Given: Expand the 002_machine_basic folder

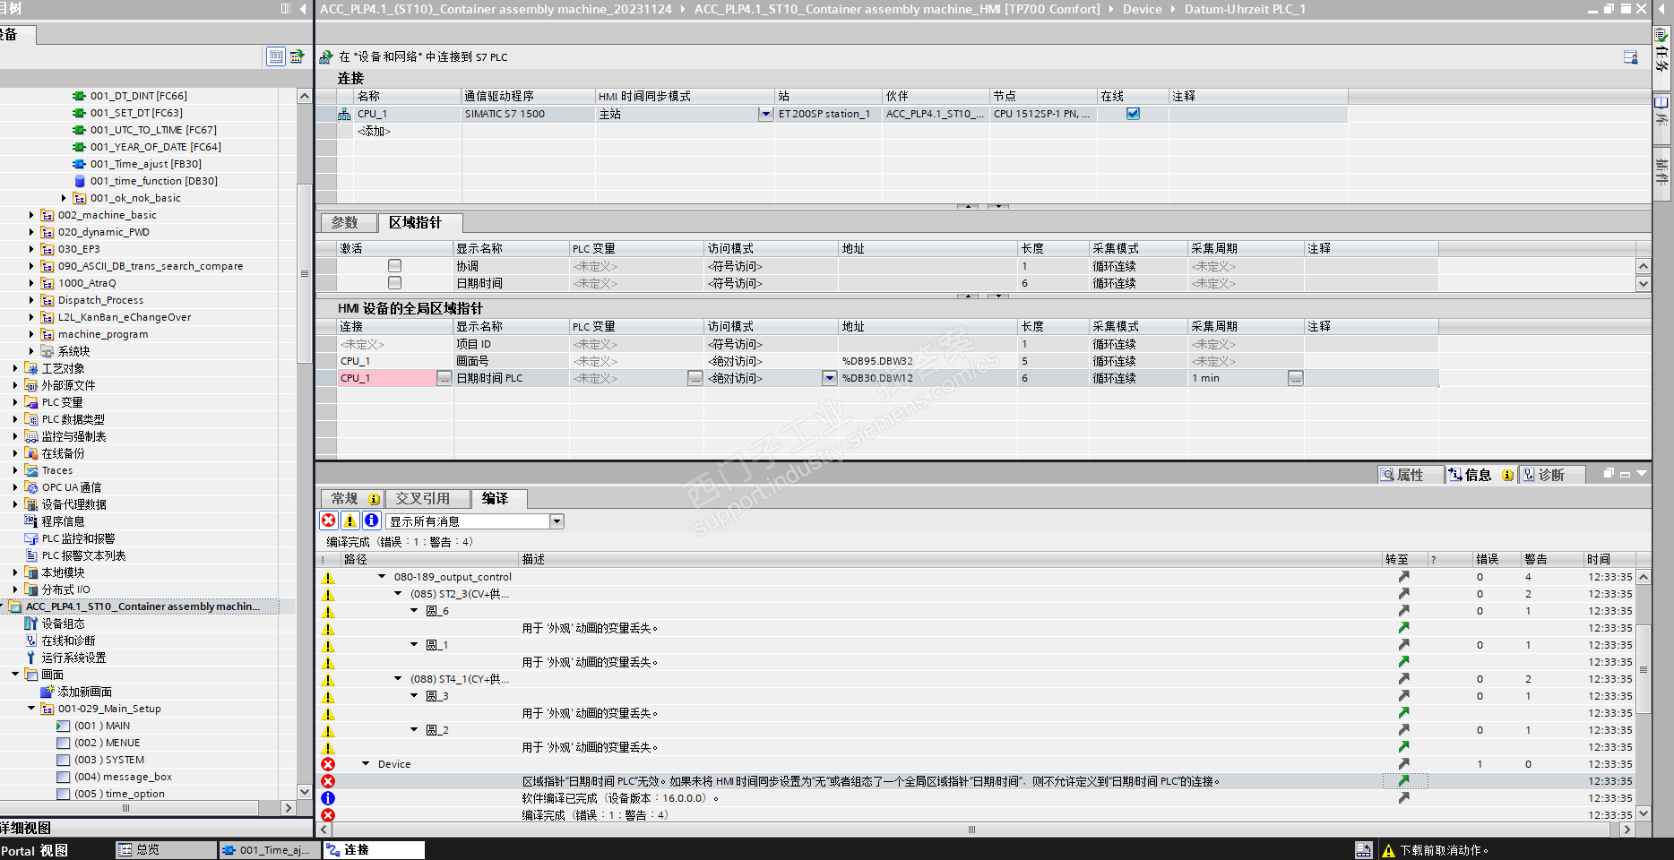Looking at the screenshot, I should 31,215.
